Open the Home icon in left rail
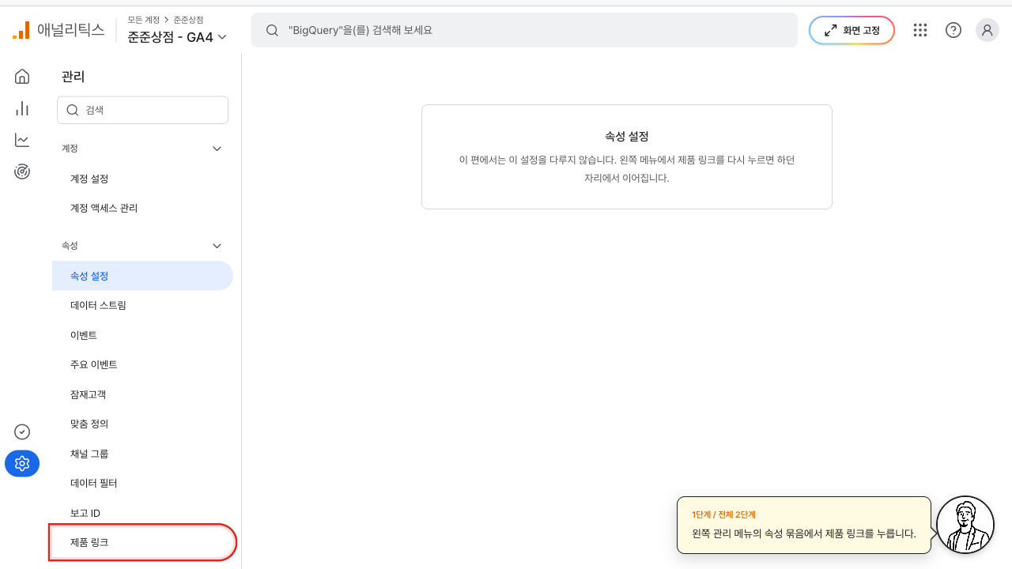 [22, 76]
